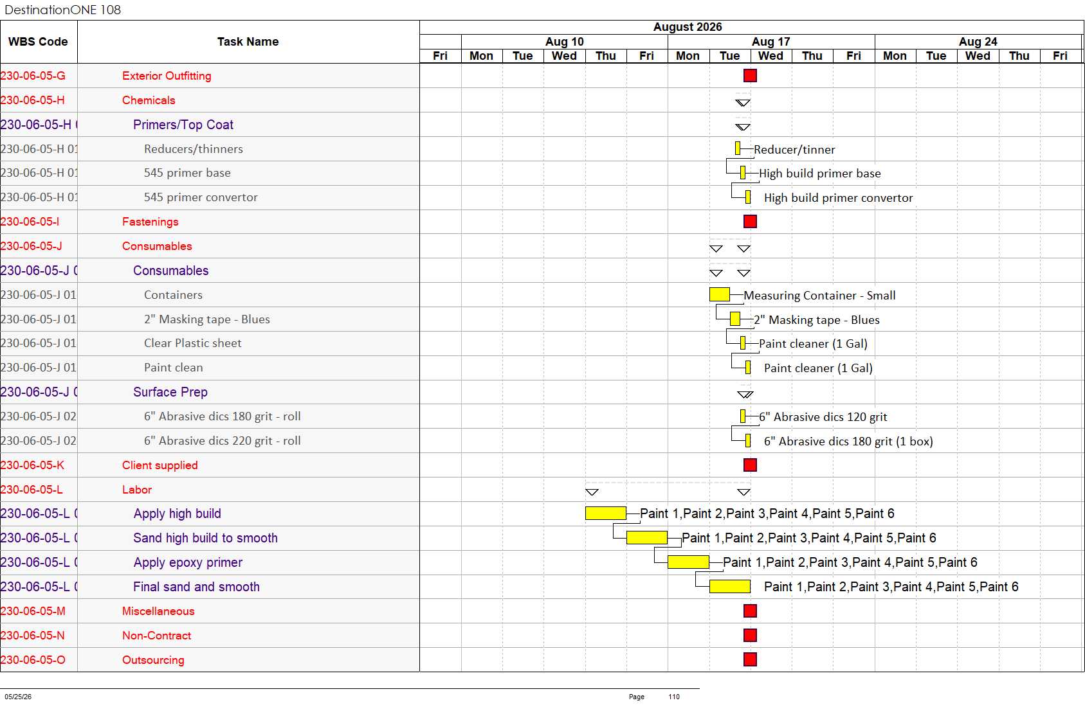Select the Sand high build to smooth task
Viewport: 1085px width, 705px height.
(x=205, y=538)
